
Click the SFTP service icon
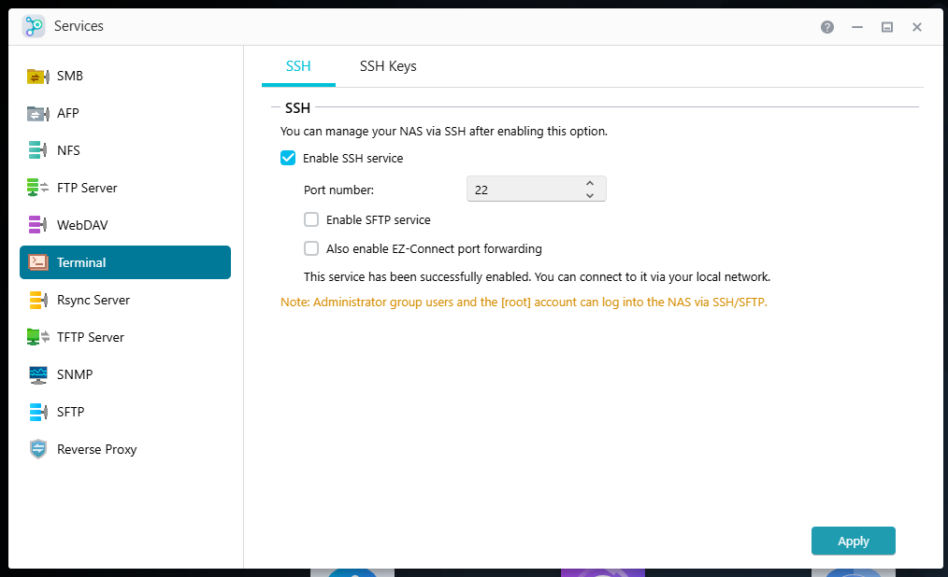pos(38,413)
